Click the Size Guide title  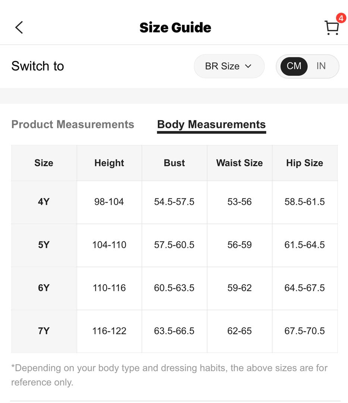pos(175,28)
